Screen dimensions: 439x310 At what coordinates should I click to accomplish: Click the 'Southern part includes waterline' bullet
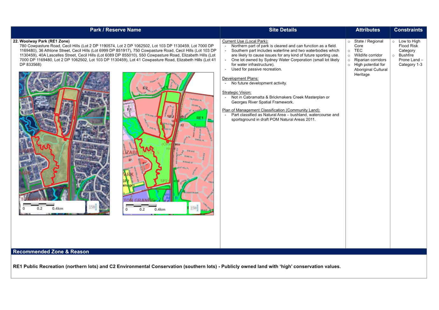tap(285, 53)
